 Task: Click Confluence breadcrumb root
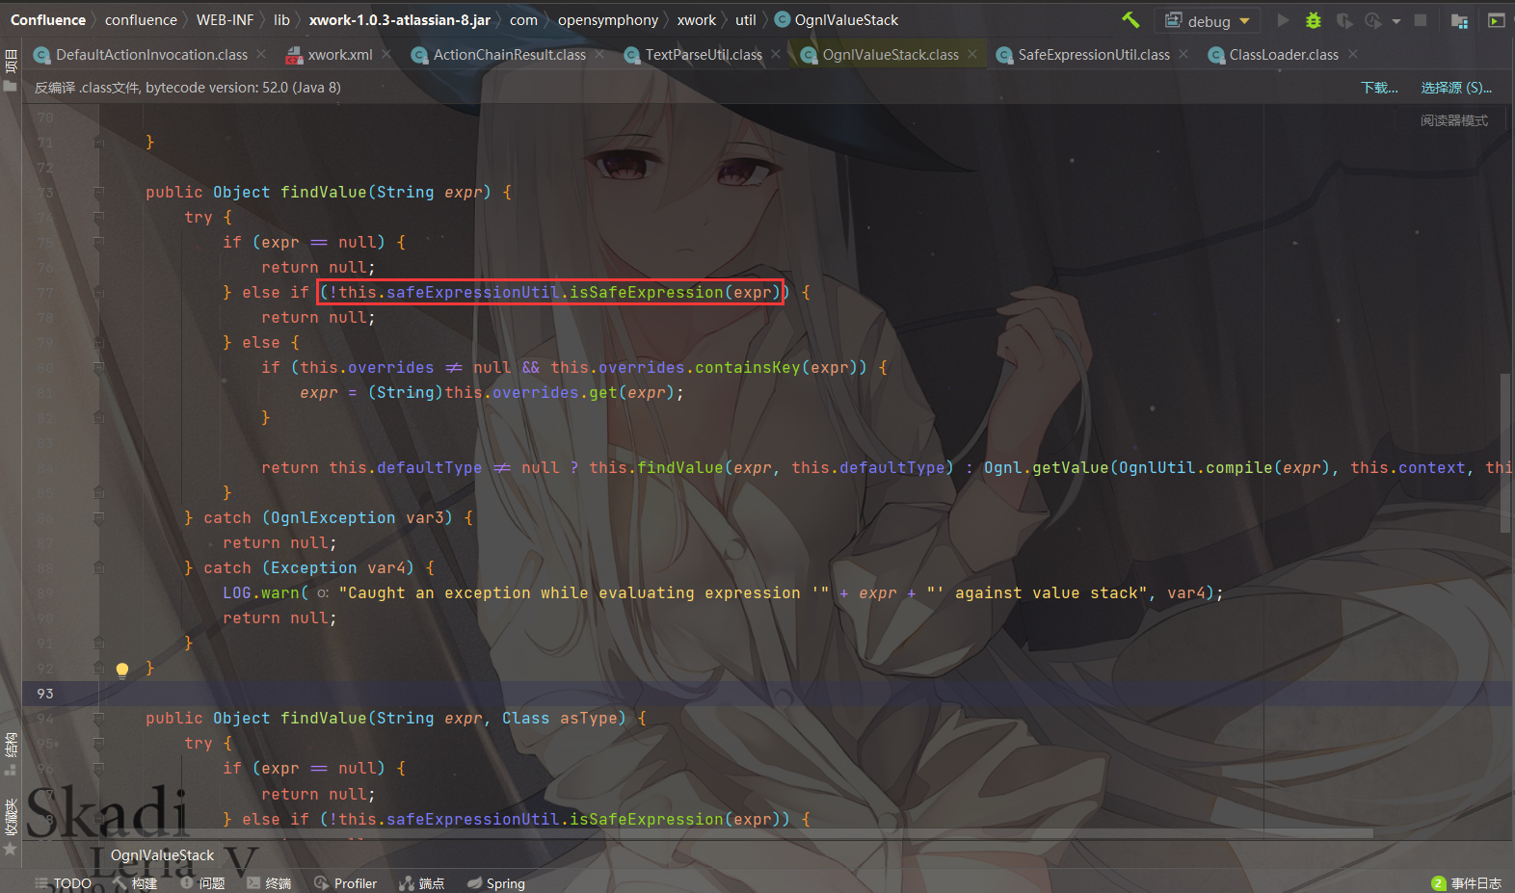(48, 20)
